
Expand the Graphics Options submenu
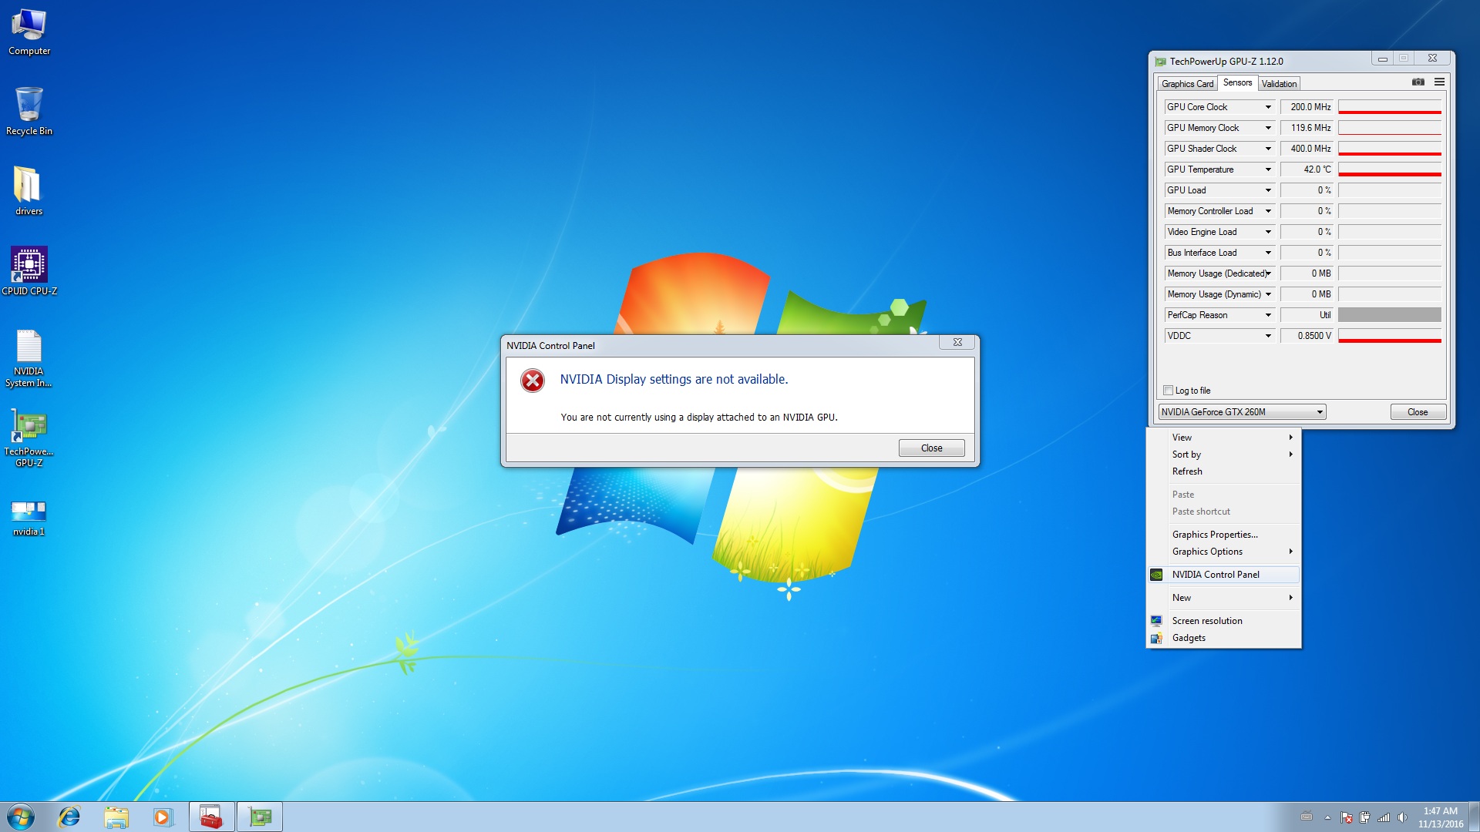coord(1223,552)
